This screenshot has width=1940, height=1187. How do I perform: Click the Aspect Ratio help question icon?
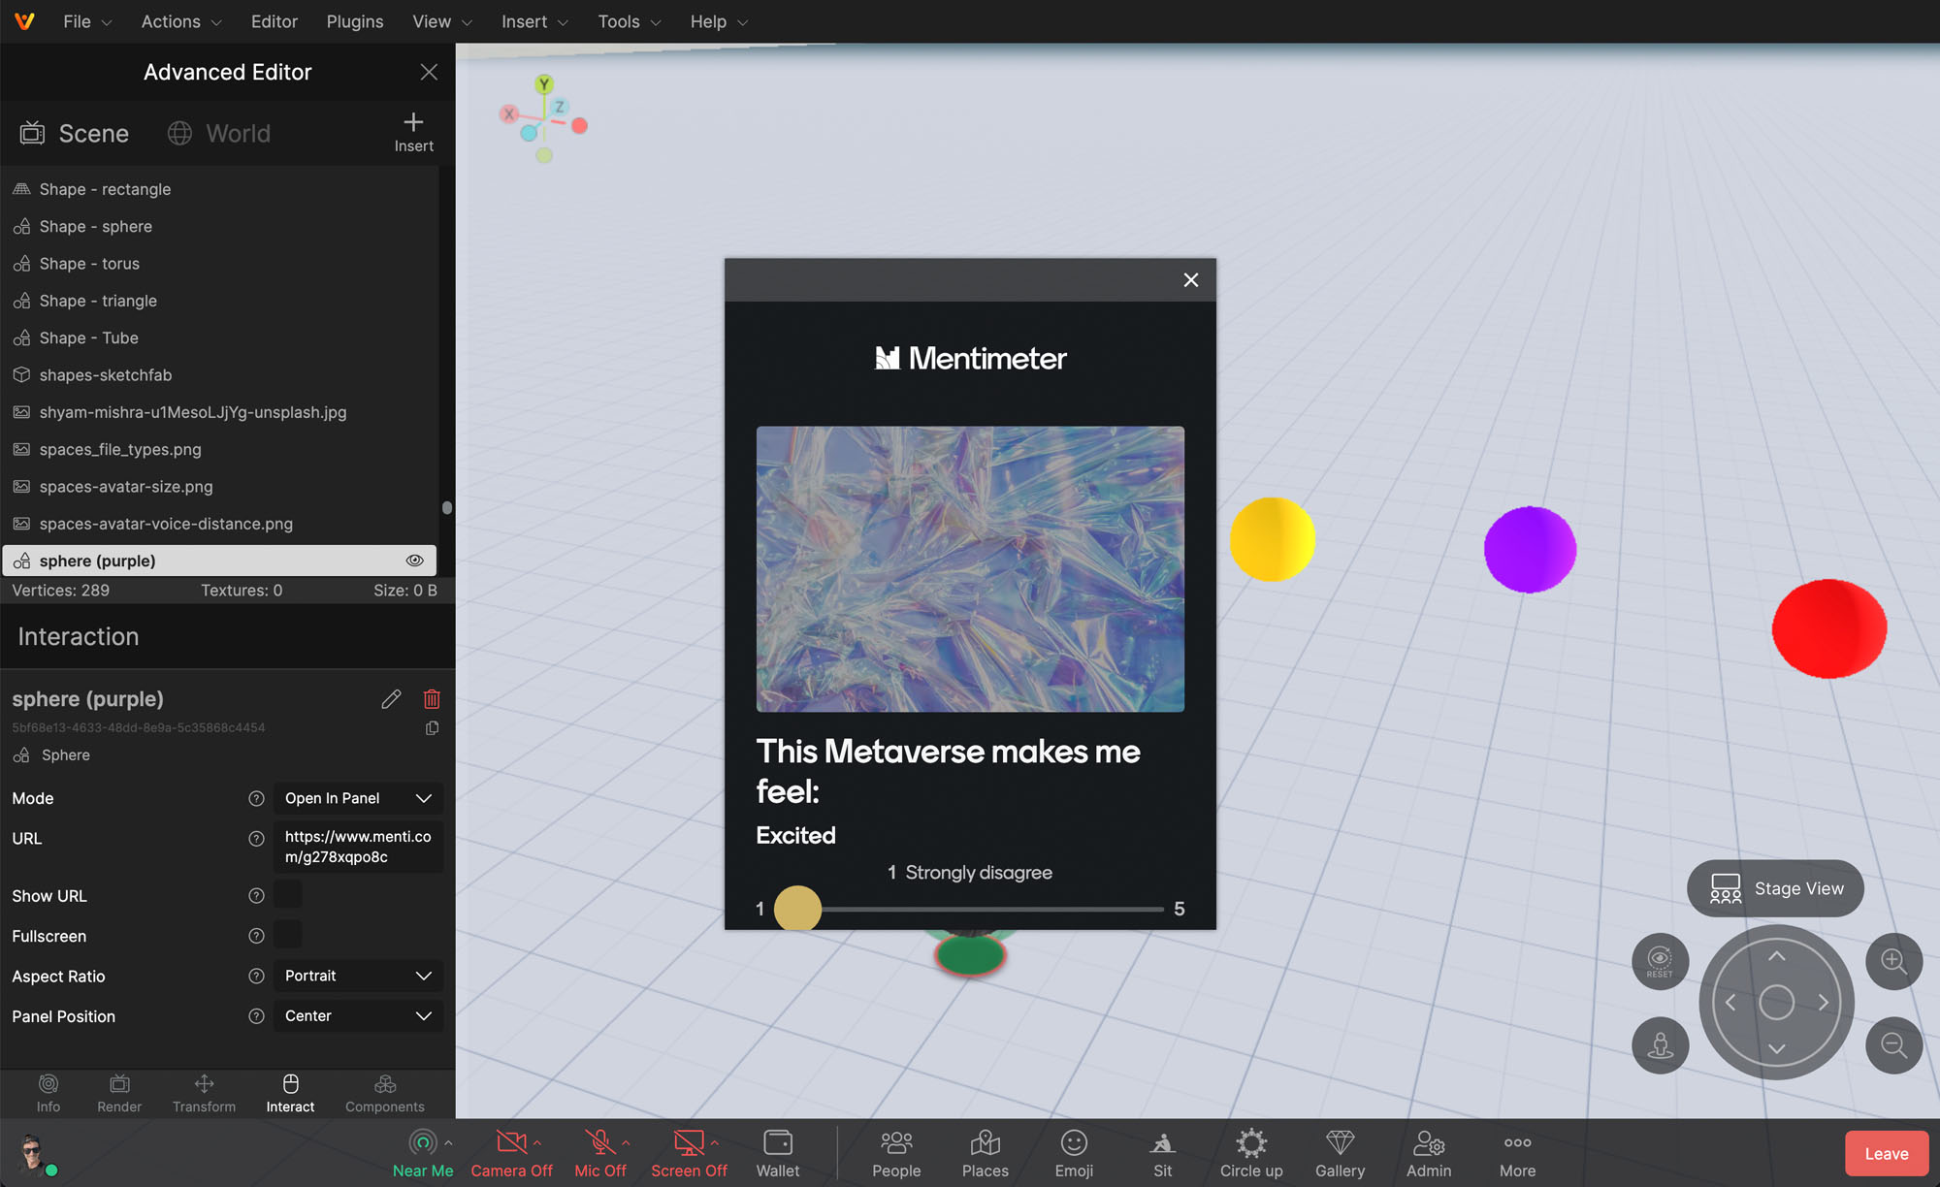(256, 976)
